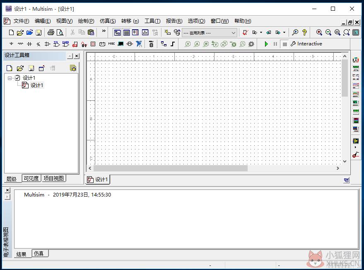Click the horizontal scrollbar of the canvas
The height and width of the screenshot is (270, 364).
point(171,168)
